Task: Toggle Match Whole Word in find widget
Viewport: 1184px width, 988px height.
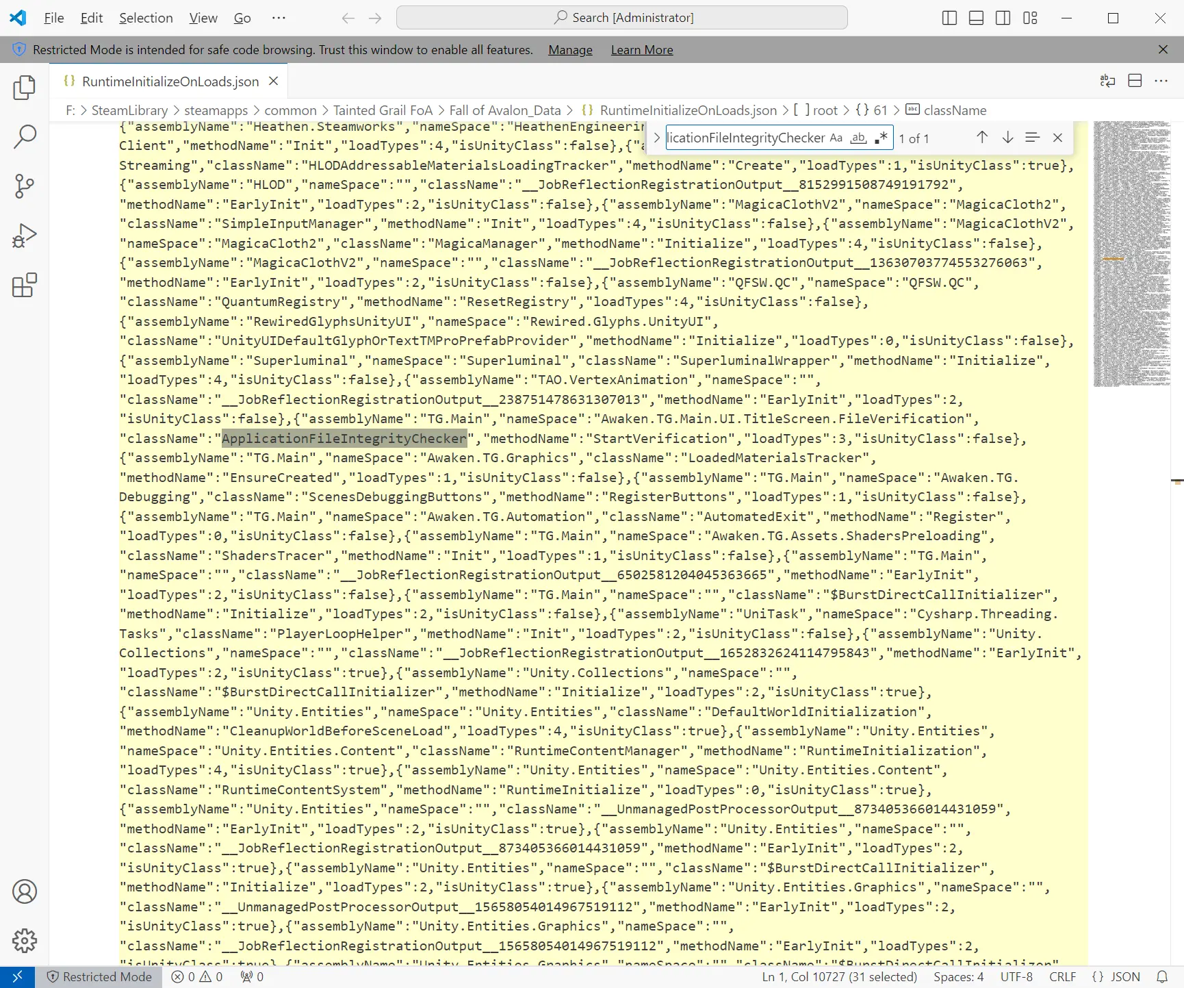Action: click(858, 138)
